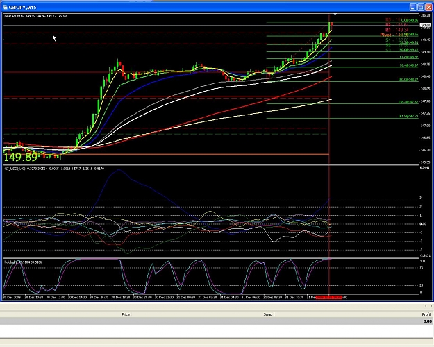The image size is (434, 347).
Task: Maximize the GBPJPY,M15 chart window
Action: click(x=421, y=7)
